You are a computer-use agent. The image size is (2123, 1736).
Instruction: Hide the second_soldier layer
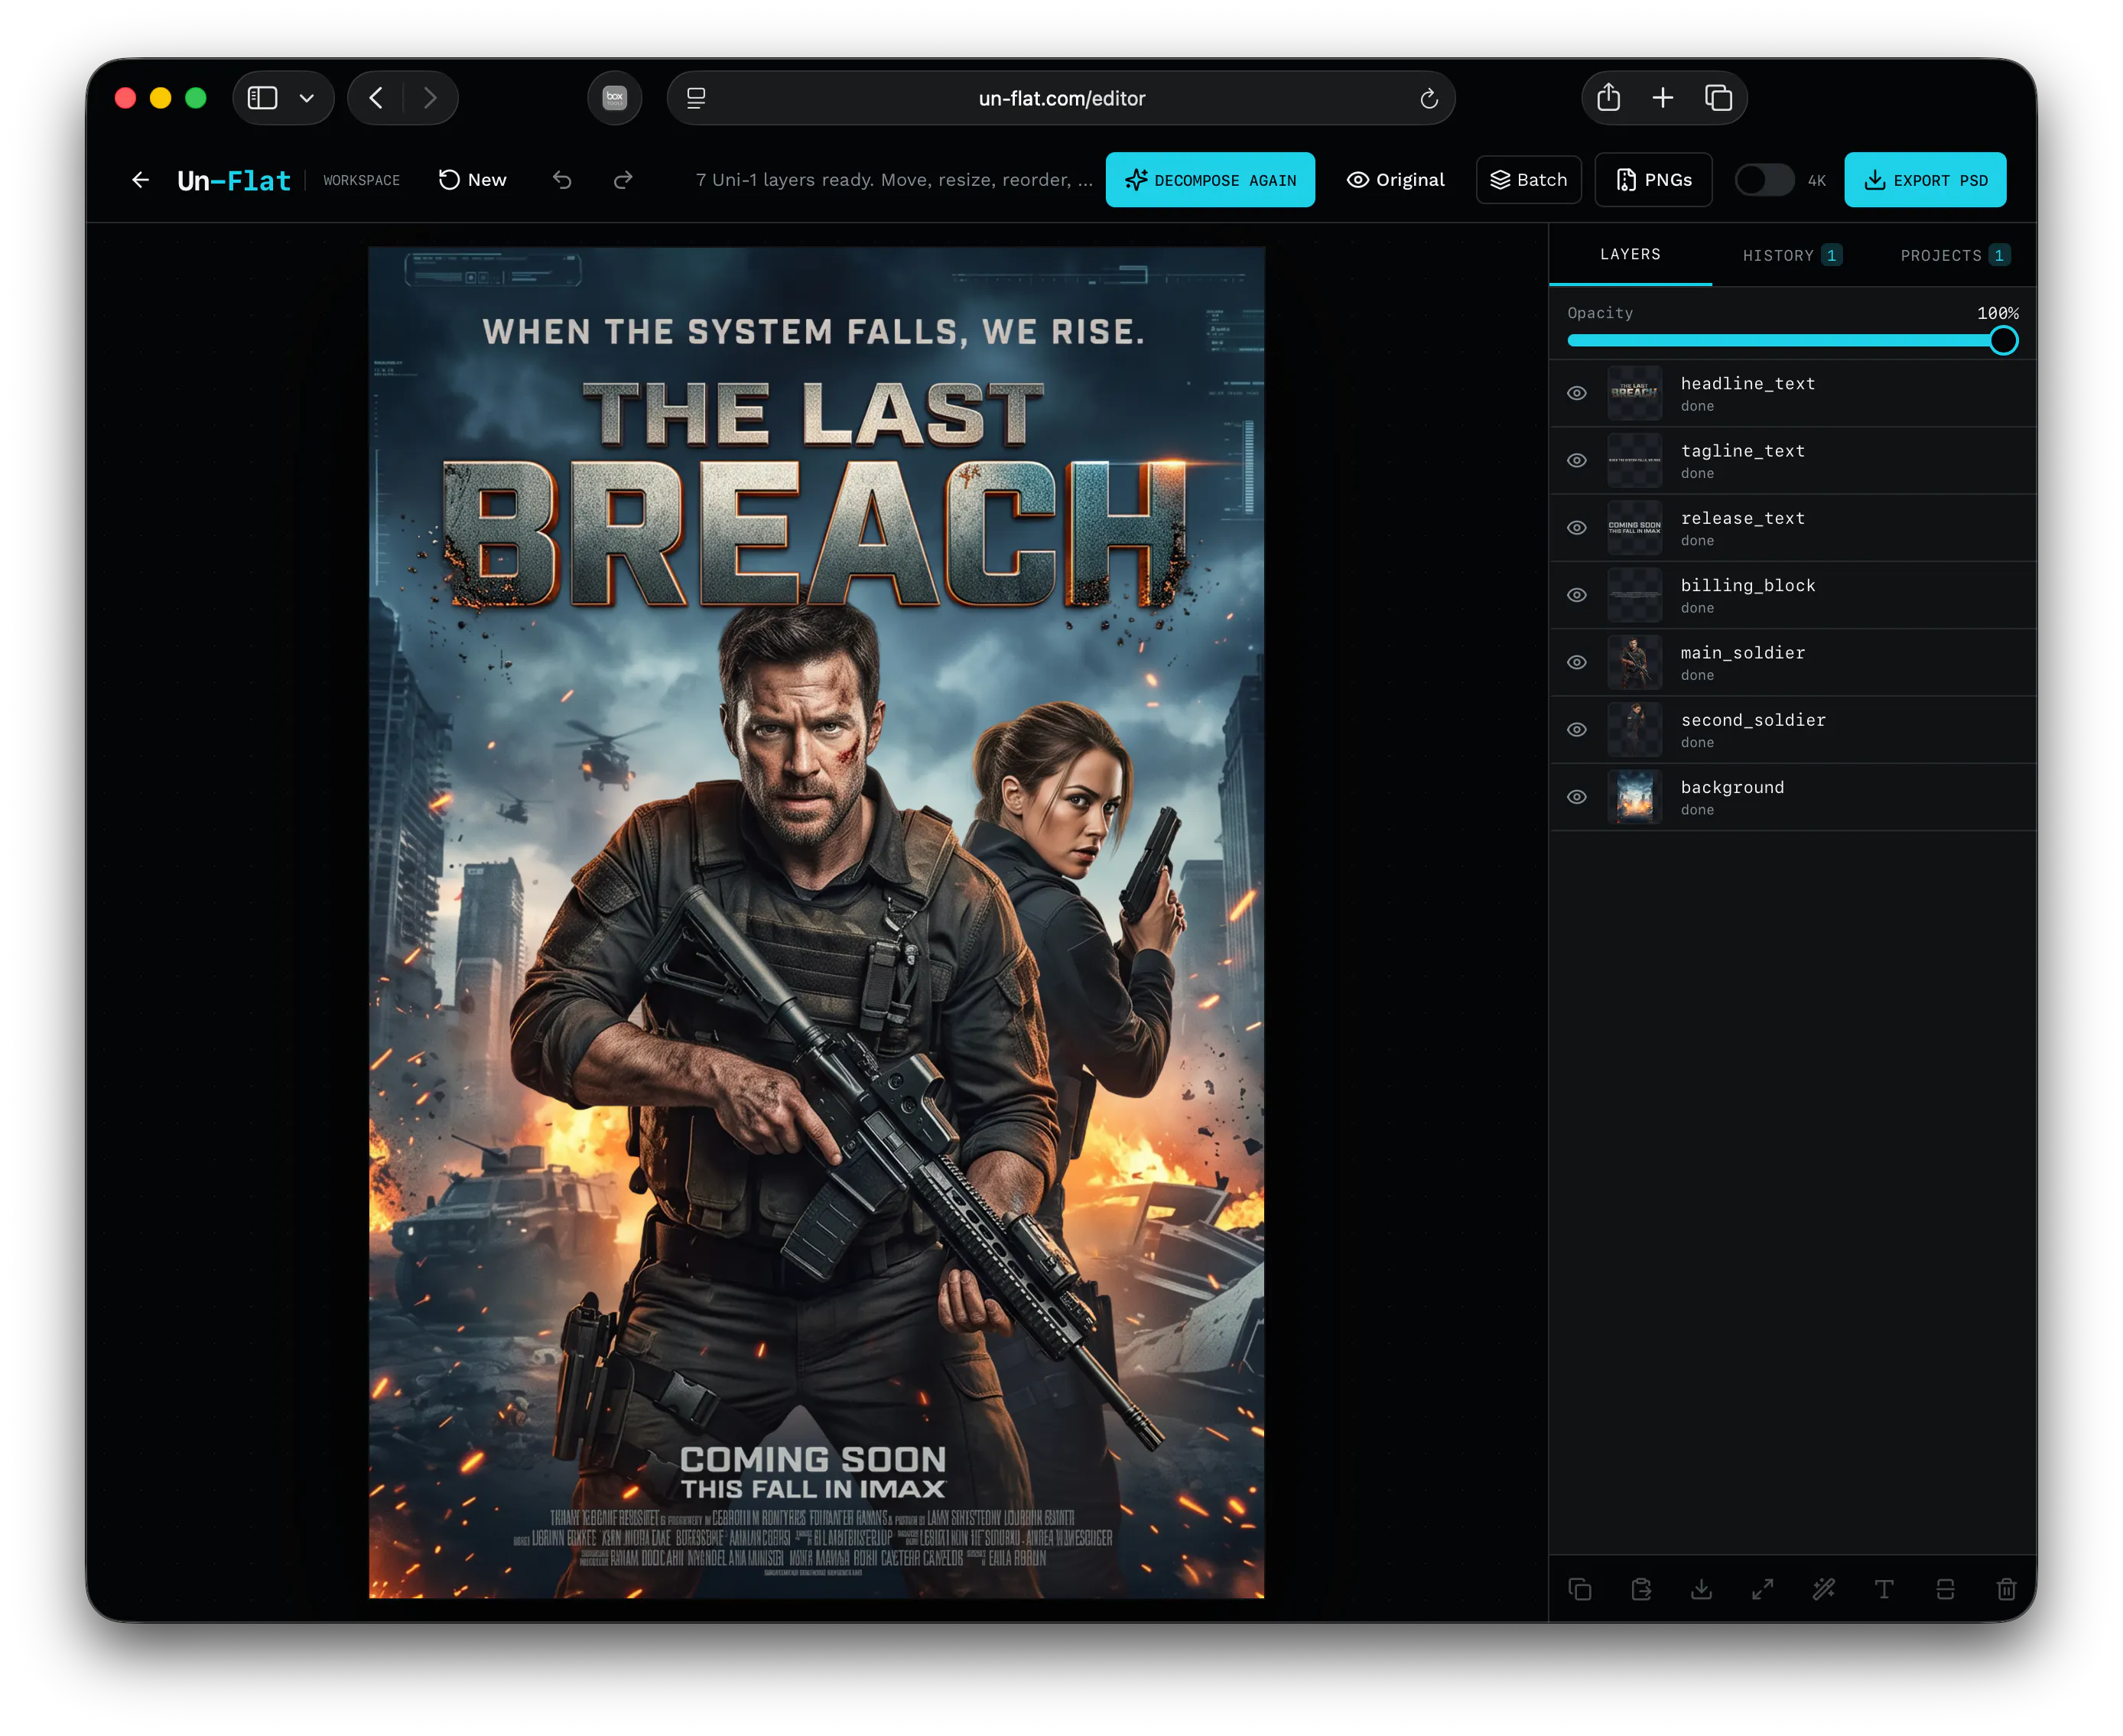coord(1577,730)
